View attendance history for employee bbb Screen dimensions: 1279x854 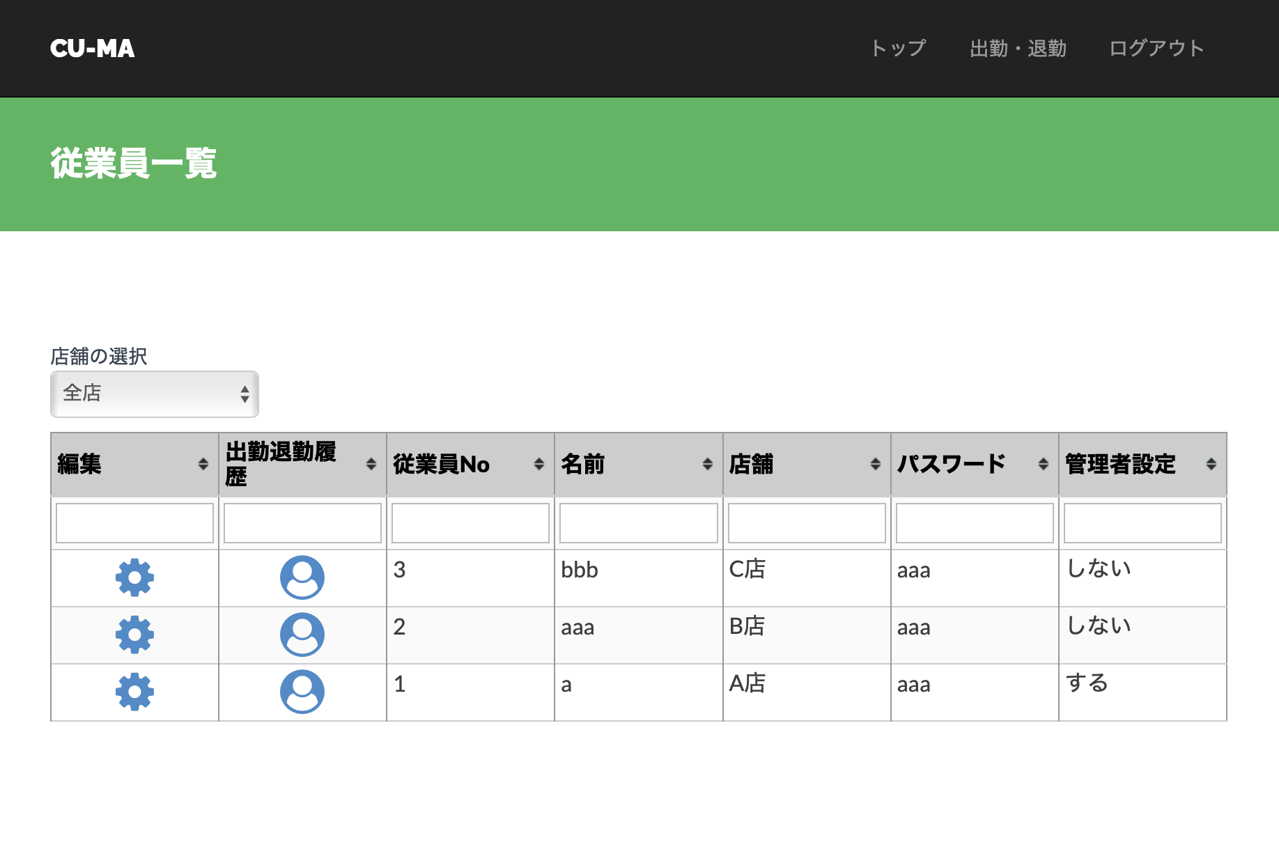302,577
